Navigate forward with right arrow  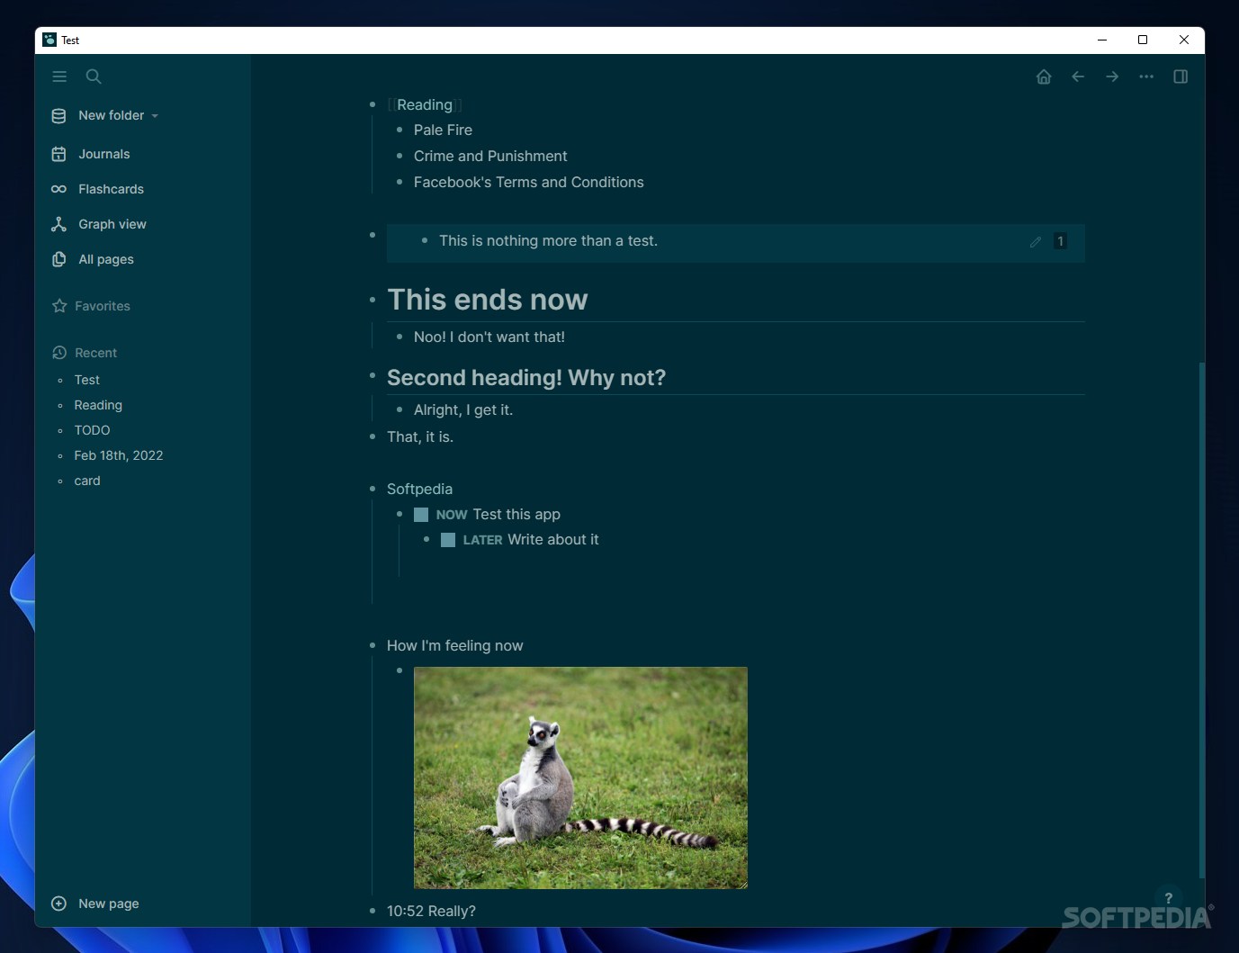click(1112, 76)
